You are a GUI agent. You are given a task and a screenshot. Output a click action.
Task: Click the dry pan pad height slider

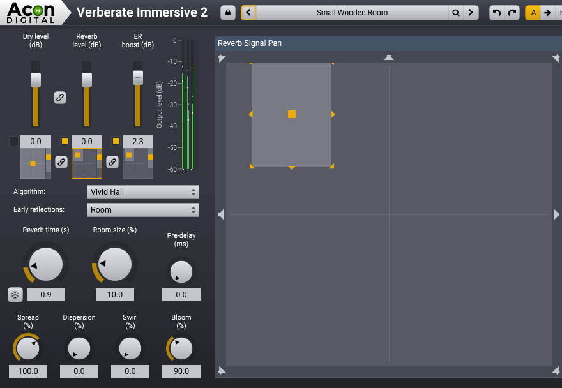49,163
